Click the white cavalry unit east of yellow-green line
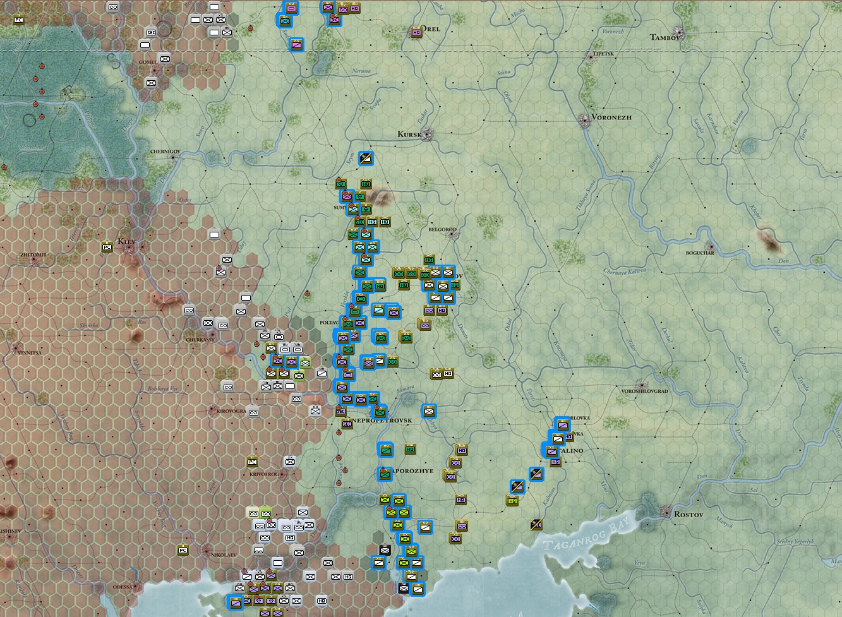Screen dimensions: 842x617 [x=425, y=525]
